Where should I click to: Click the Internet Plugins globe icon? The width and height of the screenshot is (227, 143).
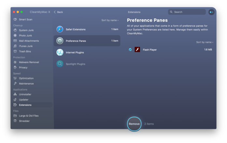[60, 52]
